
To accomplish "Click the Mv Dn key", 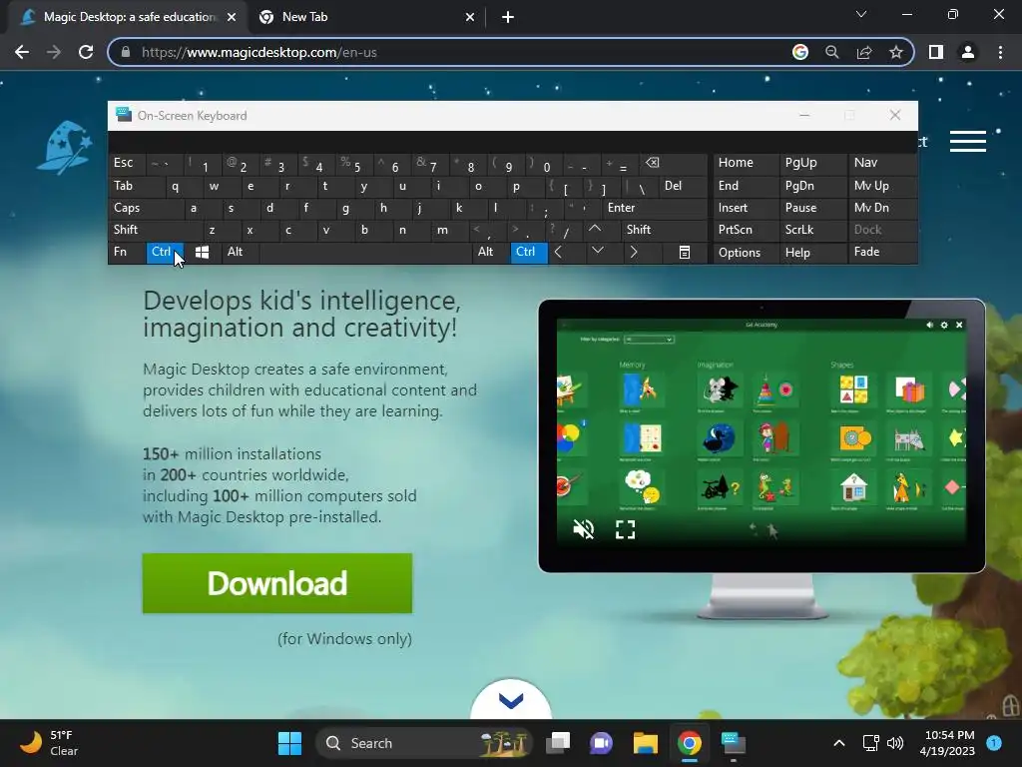I will point(882,208).
